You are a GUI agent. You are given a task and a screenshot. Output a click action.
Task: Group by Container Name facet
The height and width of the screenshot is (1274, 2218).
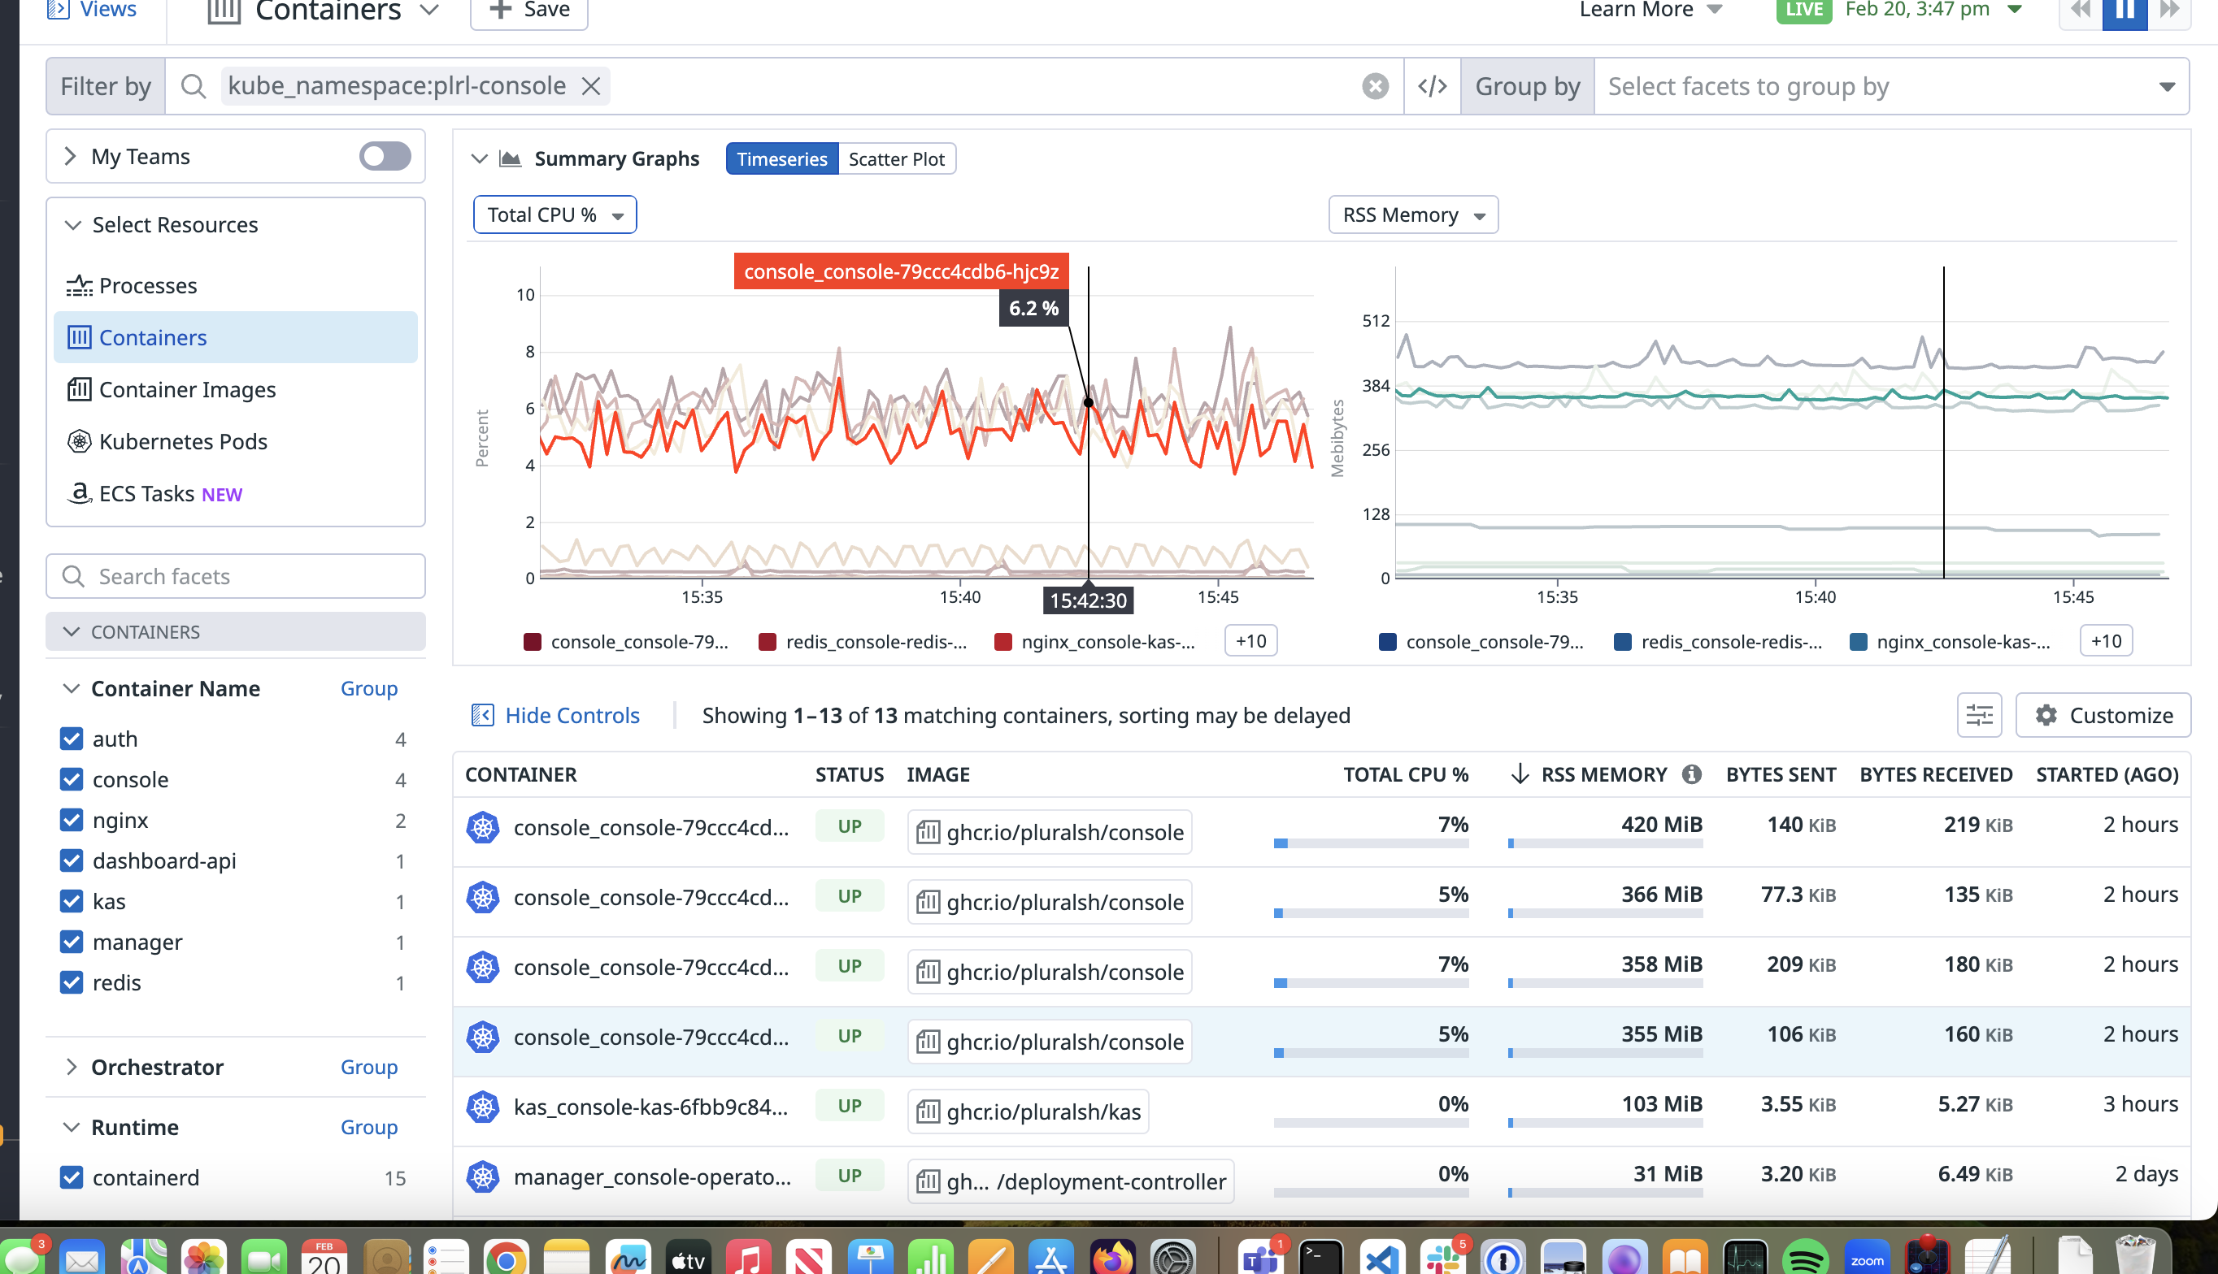coord(368,689)
